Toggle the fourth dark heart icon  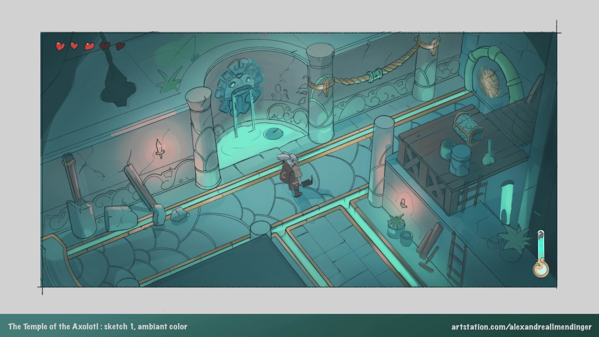(x=104, y=46)
